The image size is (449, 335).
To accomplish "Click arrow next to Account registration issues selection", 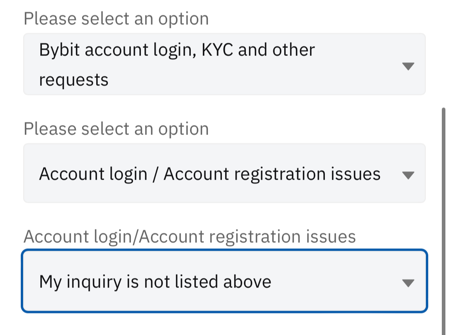I will coord(407,175).
